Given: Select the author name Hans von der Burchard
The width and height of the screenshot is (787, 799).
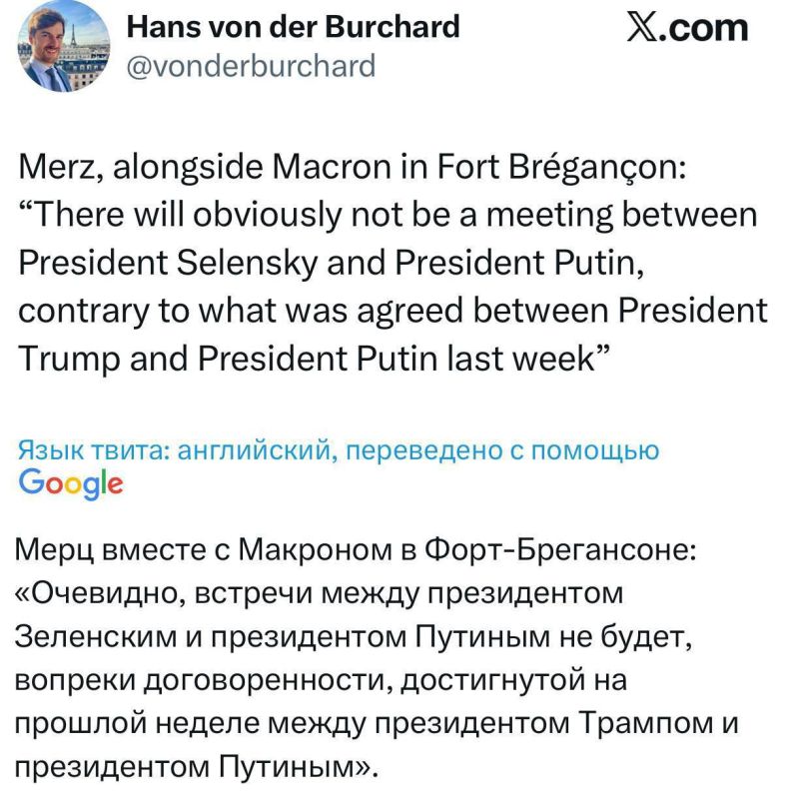Looking at the screenshot, I should 293,28.
